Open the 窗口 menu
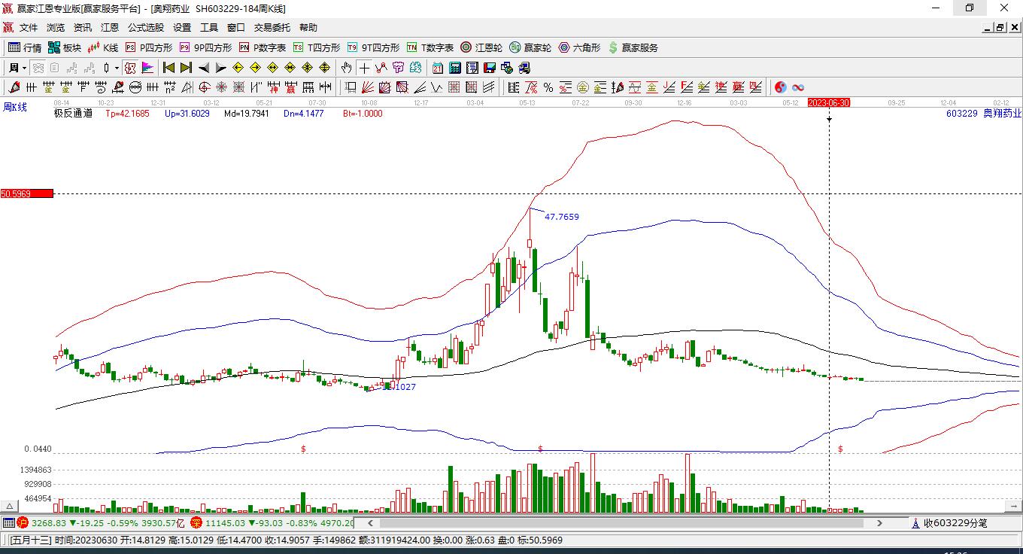Viewport: 1023px width, 554px height. 236,28
